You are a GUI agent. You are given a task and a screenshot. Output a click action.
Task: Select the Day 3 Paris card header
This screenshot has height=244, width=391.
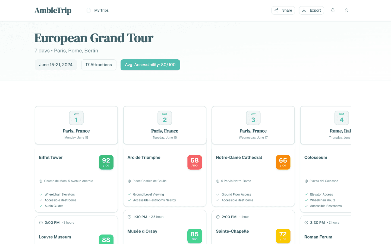pos(253,125)
